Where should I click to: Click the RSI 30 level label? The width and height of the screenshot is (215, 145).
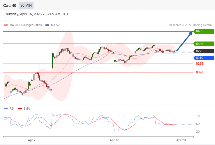pos(198,132)
